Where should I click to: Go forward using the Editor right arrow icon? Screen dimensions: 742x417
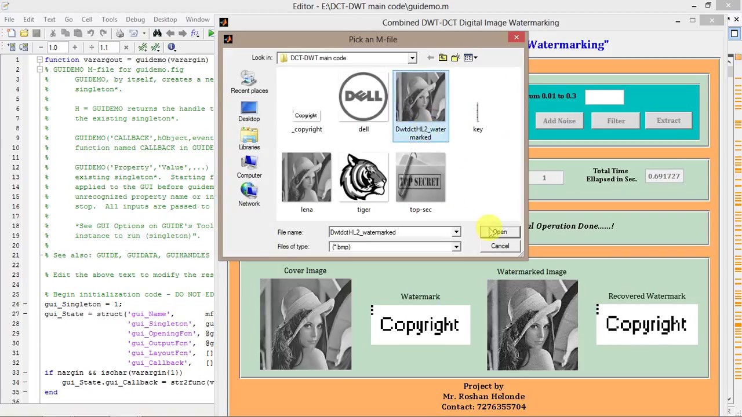183,34
